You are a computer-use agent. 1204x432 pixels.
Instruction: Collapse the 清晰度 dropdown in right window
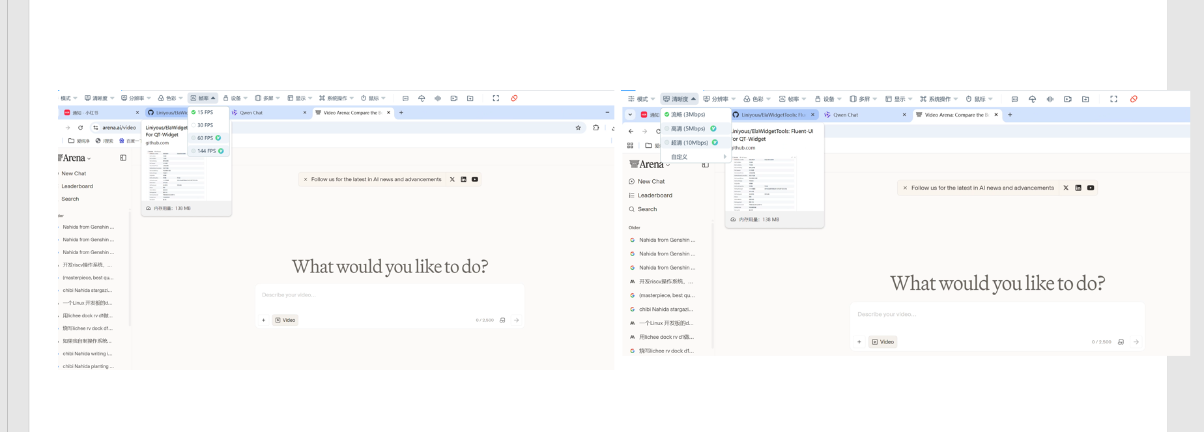click(x=679, y=99)
